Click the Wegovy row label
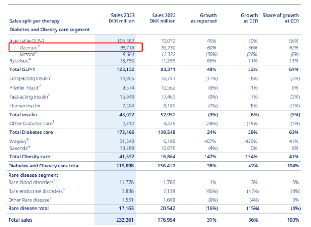 tap(19, 141)
